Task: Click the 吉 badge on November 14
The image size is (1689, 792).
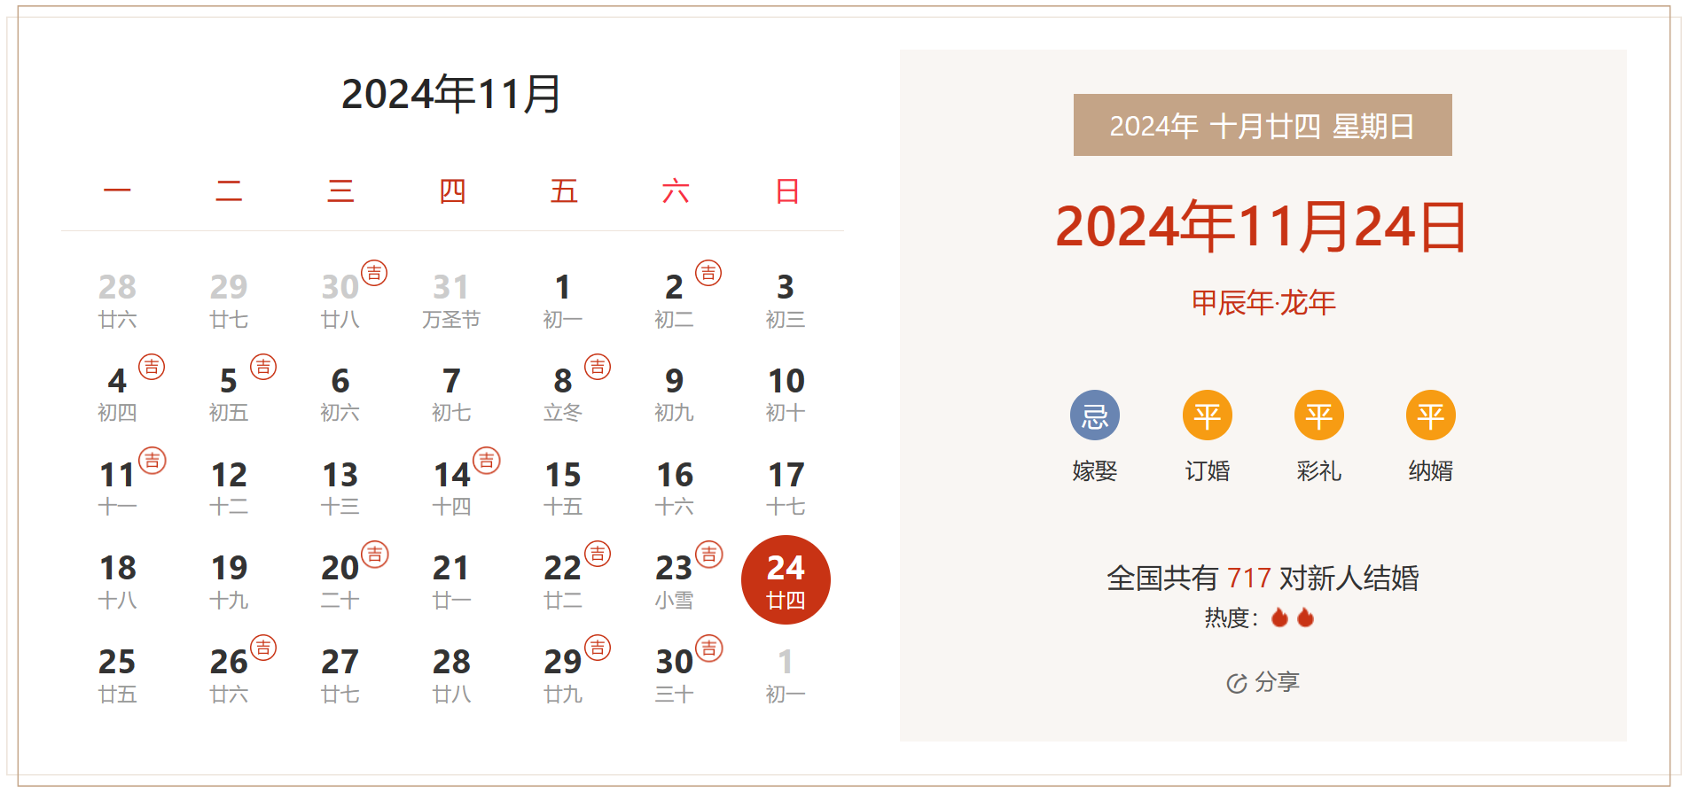Action: (x=486, y=461)
